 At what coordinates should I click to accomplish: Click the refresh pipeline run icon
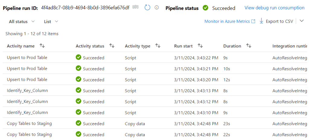point(147,8)
